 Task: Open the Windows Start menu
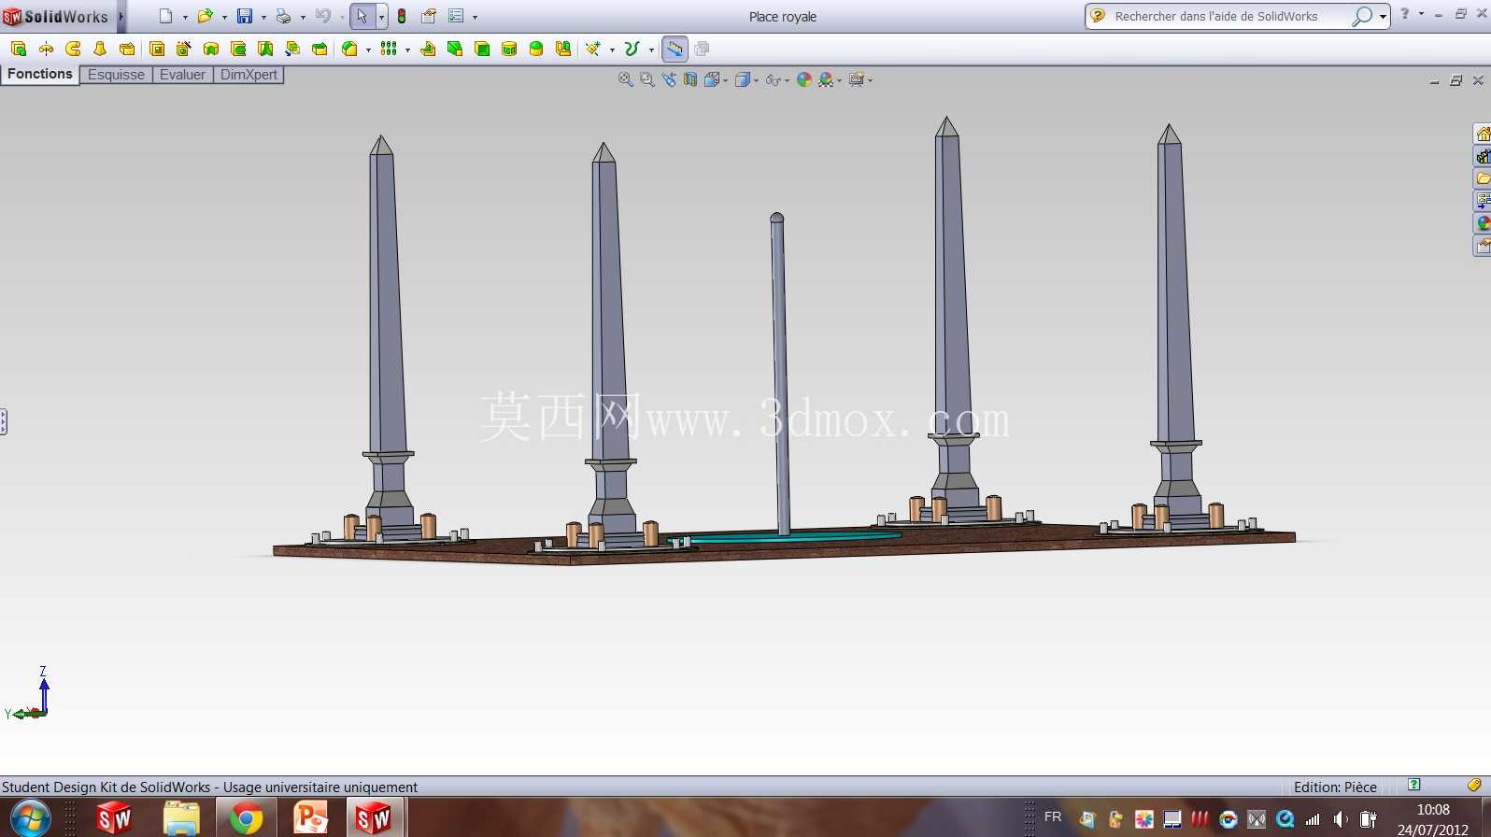click(30, 818)
